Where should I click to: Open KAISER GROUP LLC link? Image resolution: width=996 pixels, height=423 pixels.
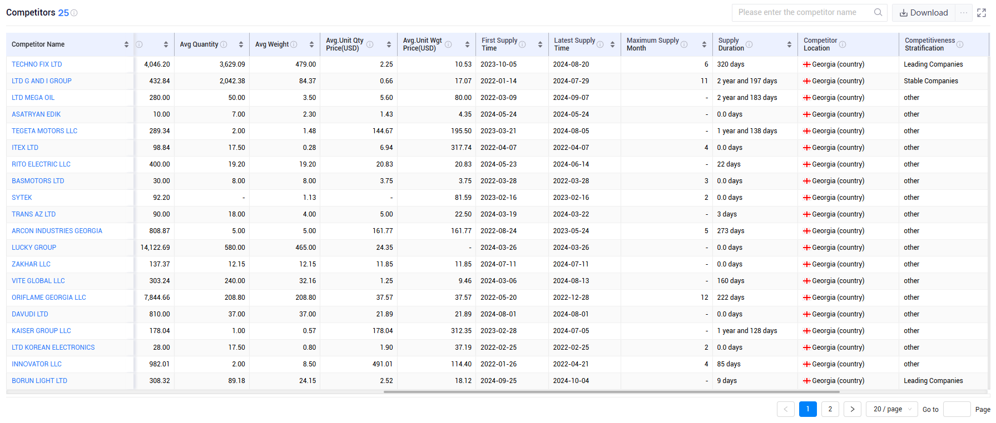42,331
